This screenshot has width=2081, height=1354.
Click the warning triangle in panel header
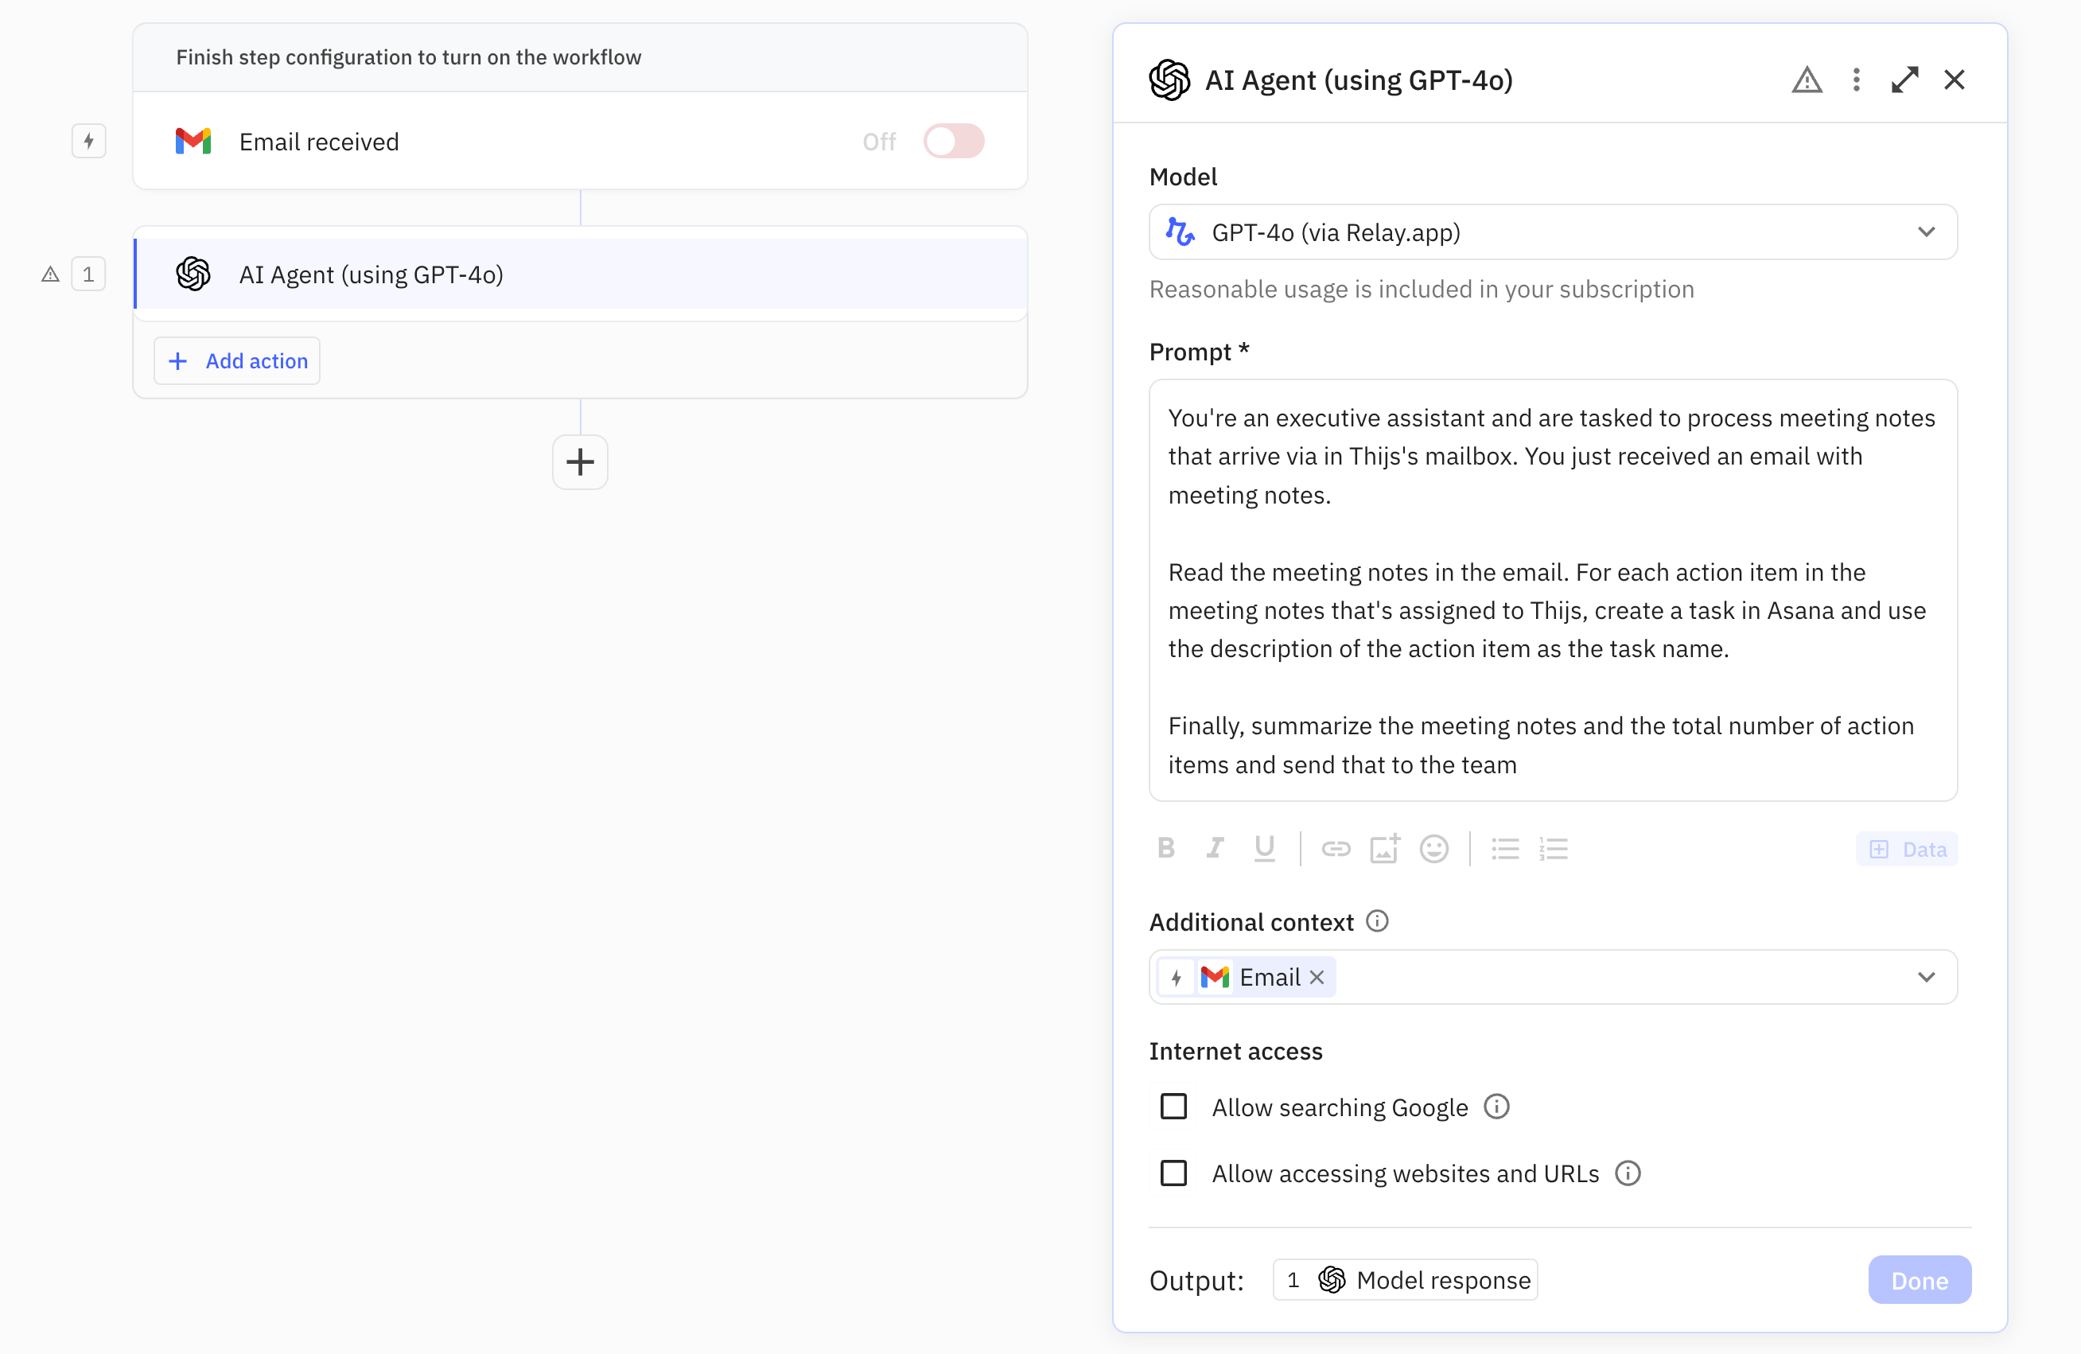point(1807,80)
